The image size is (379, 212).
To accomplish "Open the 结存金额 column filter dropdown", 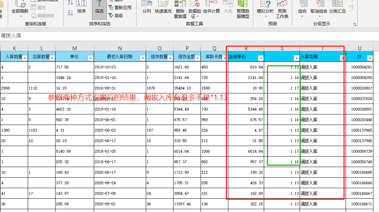I will click(198, 58).
